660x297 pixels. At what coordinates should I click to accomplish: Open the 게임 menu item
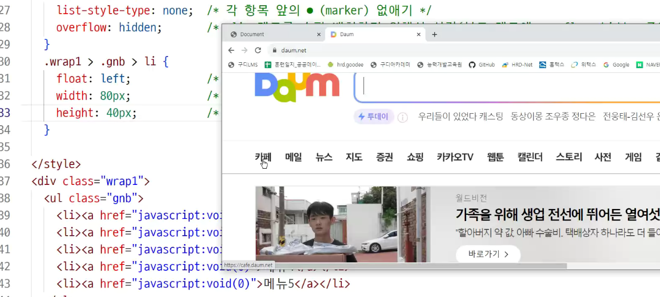point(633,157)
